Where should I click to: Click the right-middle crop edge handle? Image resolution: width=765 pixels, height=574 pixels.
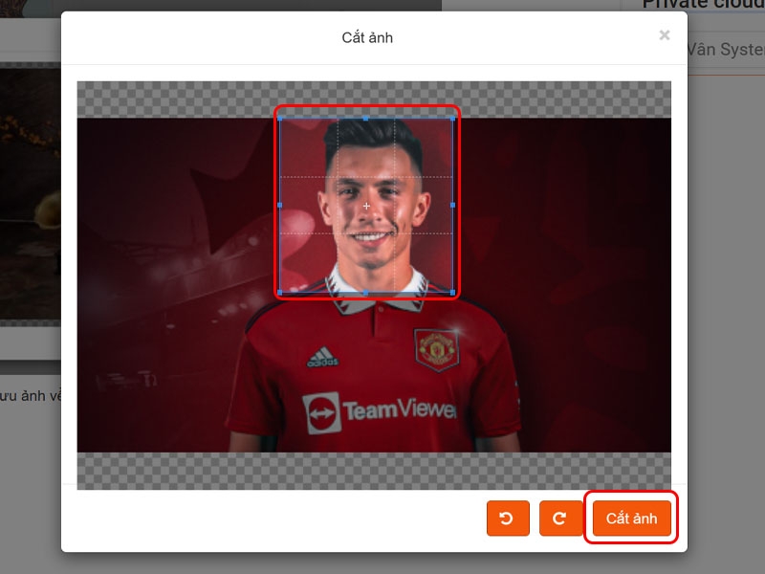pyautogui.click(x=452, y=206)
